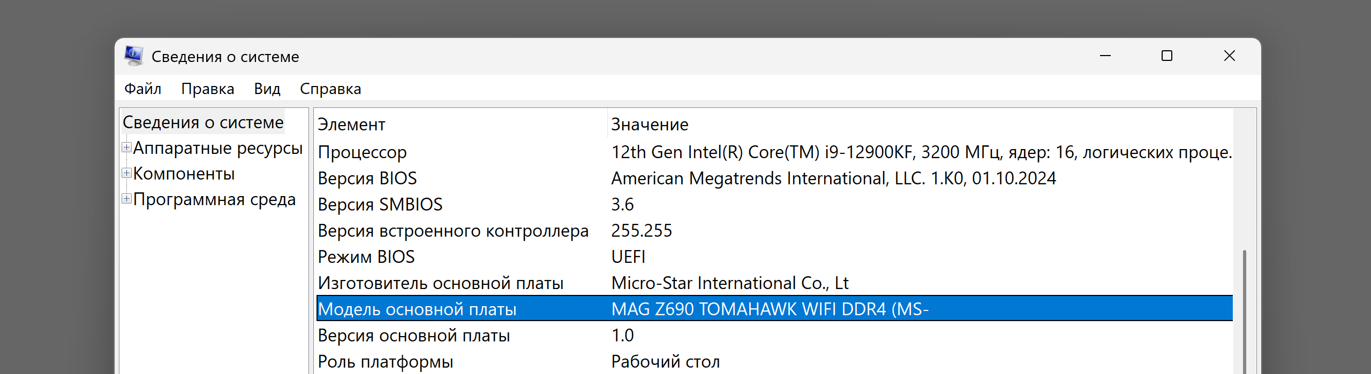Click the System Information app icon in title bar

[x=133, y=56]
